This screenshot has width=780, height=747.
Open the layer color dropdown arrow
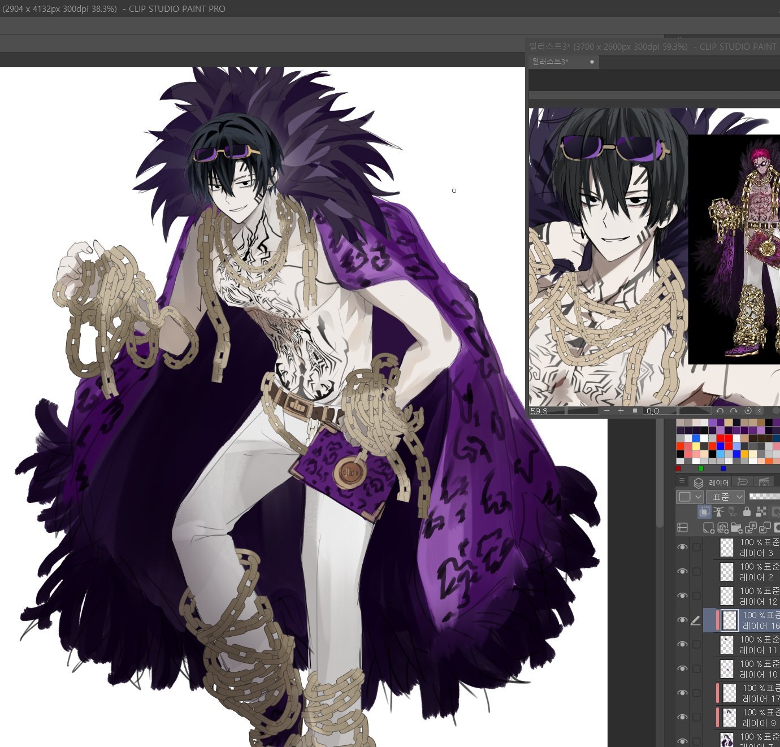698,497
